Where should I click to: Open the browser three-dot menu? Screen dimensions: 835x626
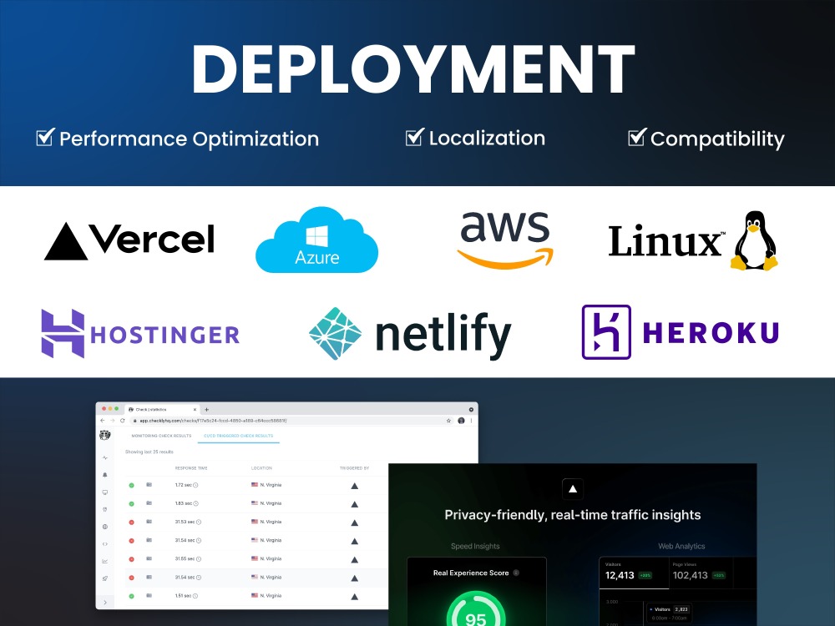471,421
